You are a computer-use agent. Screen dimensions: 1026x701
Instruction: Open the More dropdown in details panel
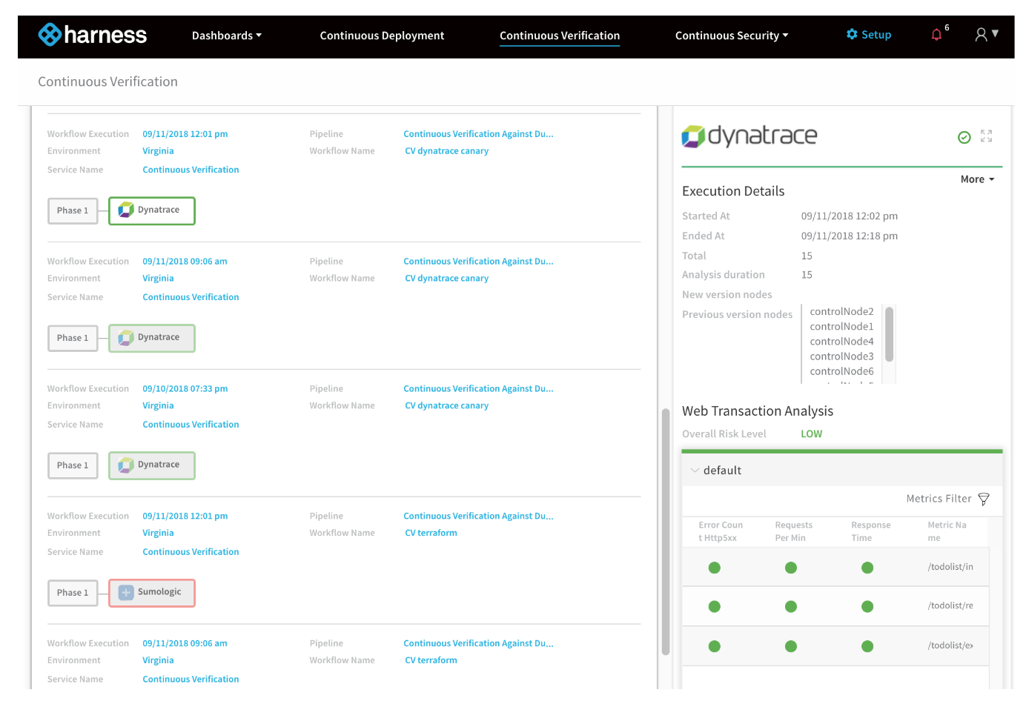pos(977,179)
